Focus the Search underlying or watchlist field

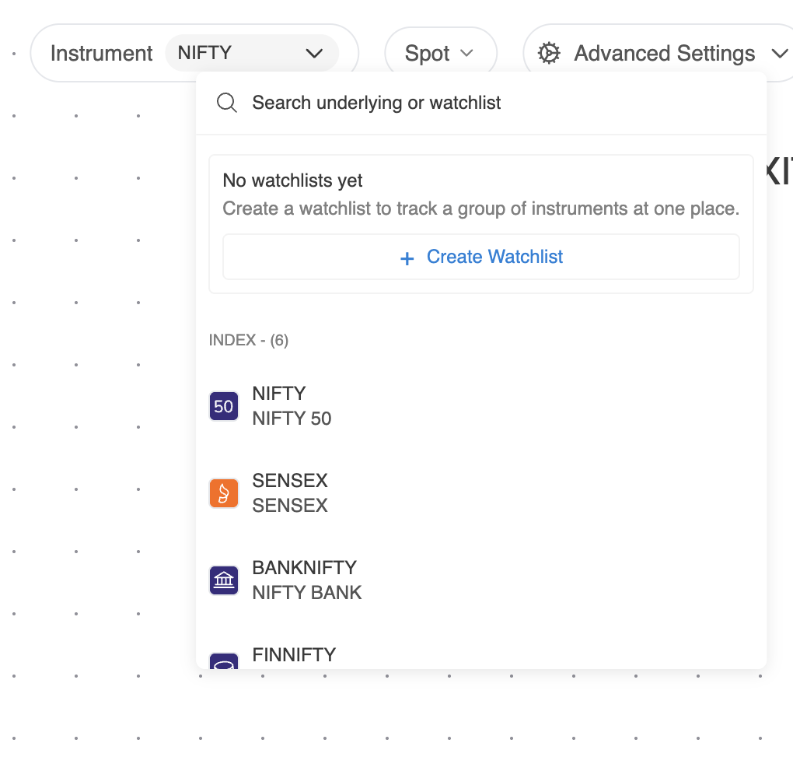coord(481,103)
